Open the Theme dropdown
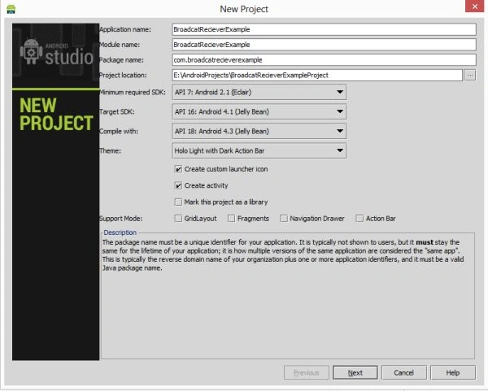This screenshot has width=488, height=391. (259, 151)
